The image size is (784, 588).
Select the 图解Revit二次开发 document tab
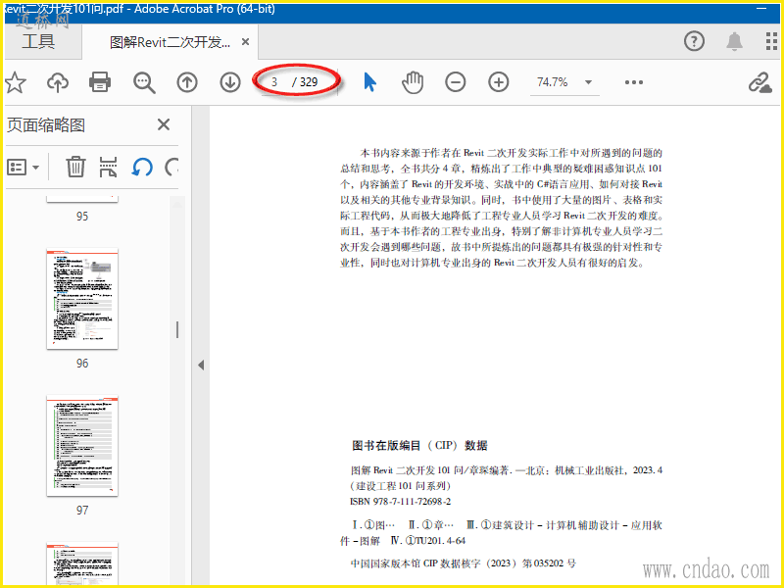[x=170, y=42]
